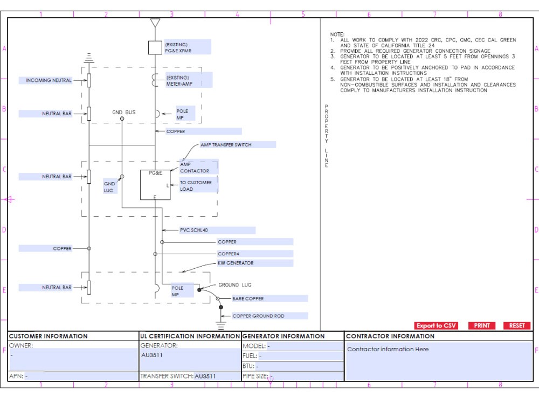The width and height of the screenshot is (539, 404).
Task: Click the TRANSFER SWITCH AU3511 field
Action: click(217, 376)
